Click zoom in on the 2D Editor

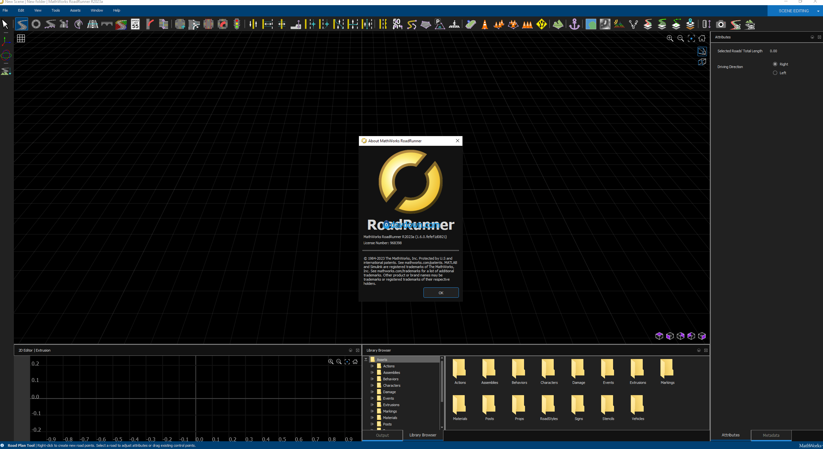331,362
